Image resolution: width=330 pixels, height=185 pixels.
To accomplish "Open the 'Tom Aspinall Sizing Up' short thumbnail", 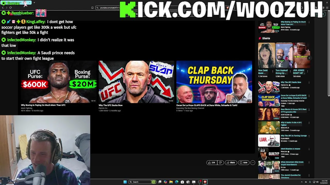I will [284, 55].
